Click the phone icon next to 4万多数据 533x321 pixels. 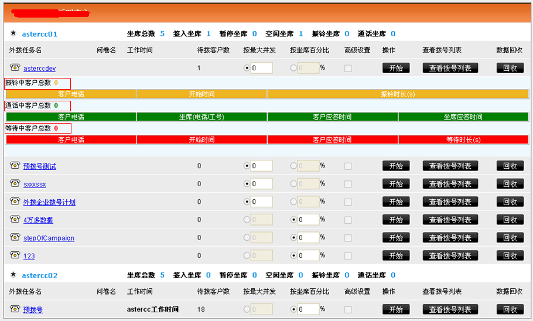tap(15, 220)
